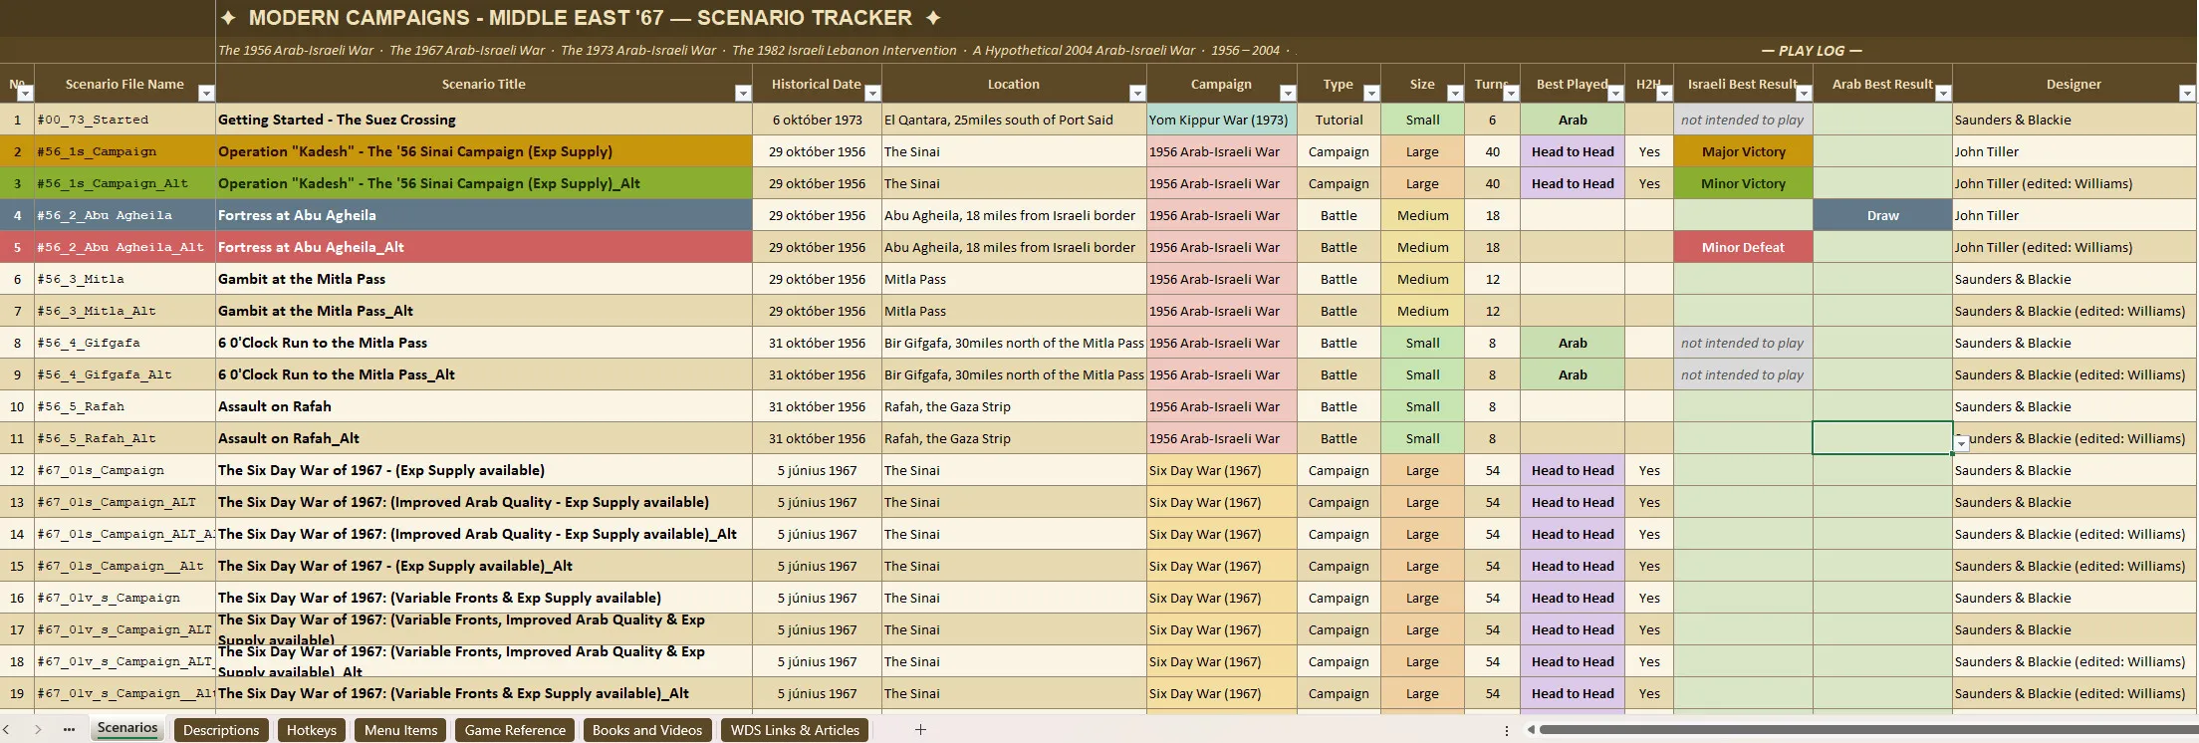
Task: Open the Hotkeys sheet tab
Action: point(312,730)
